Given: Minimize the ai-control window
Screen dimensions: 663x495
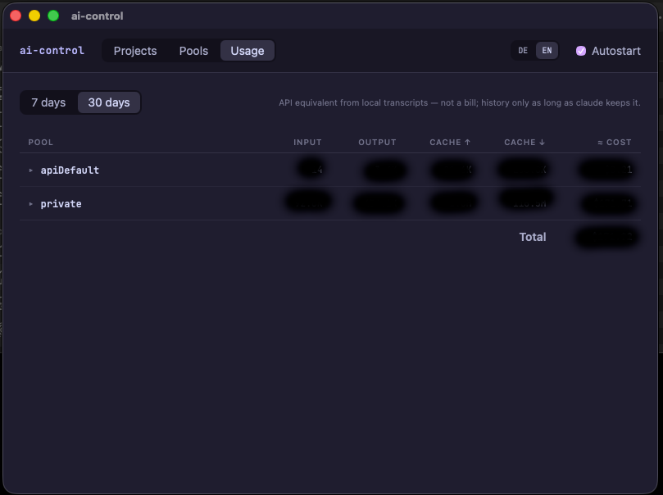Looking at the screenshot, I should tap(34, 16).
